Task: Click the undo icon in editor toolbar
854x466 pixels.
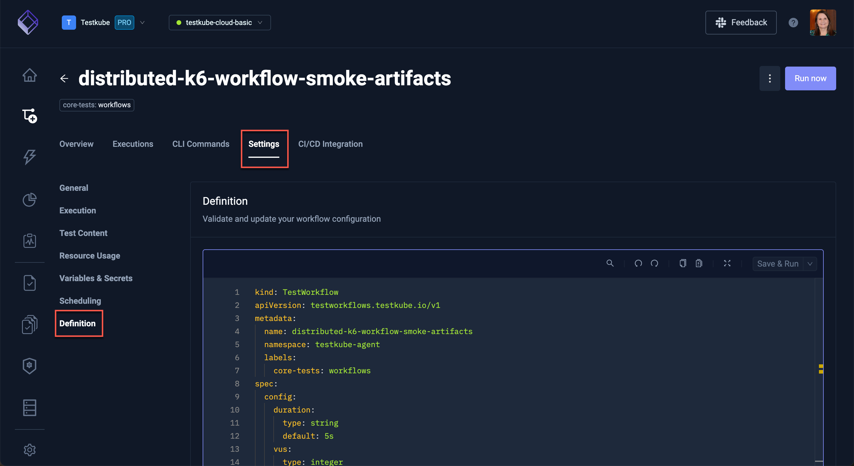Action: [638, 263]
